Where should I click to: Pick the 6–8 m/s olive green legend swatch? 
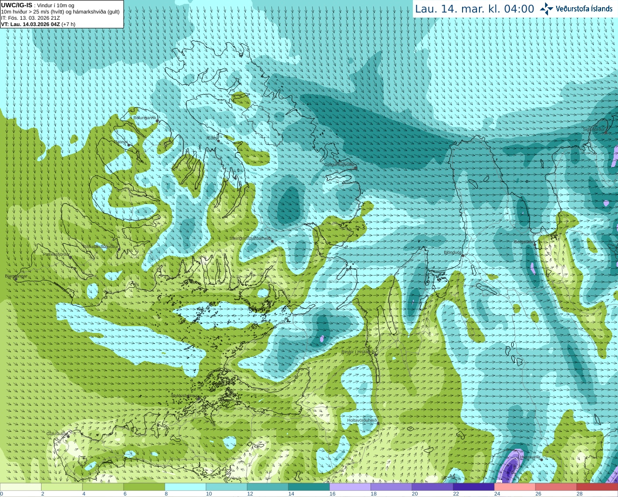click(144, 487)
